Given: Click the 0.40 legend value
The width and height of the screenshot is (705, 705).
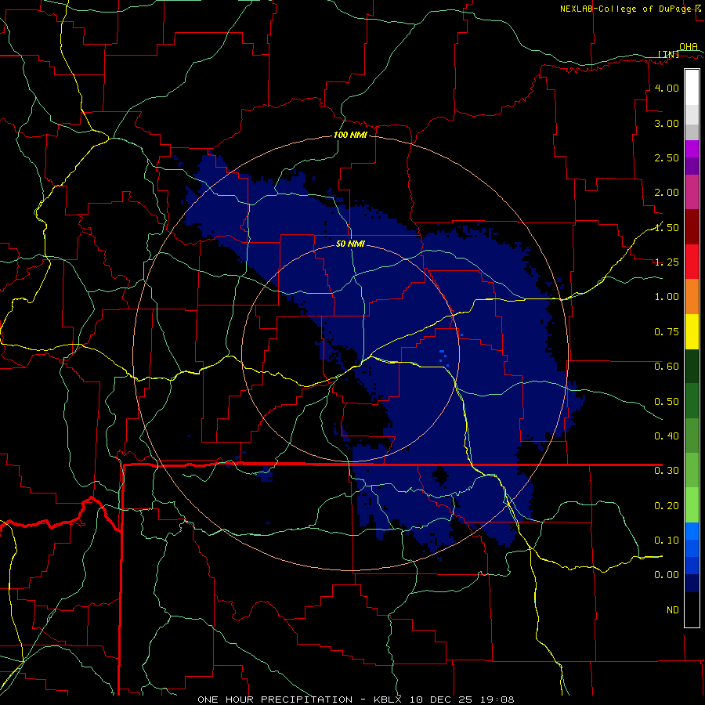Looking at the screenshot, I should point(667,436).
